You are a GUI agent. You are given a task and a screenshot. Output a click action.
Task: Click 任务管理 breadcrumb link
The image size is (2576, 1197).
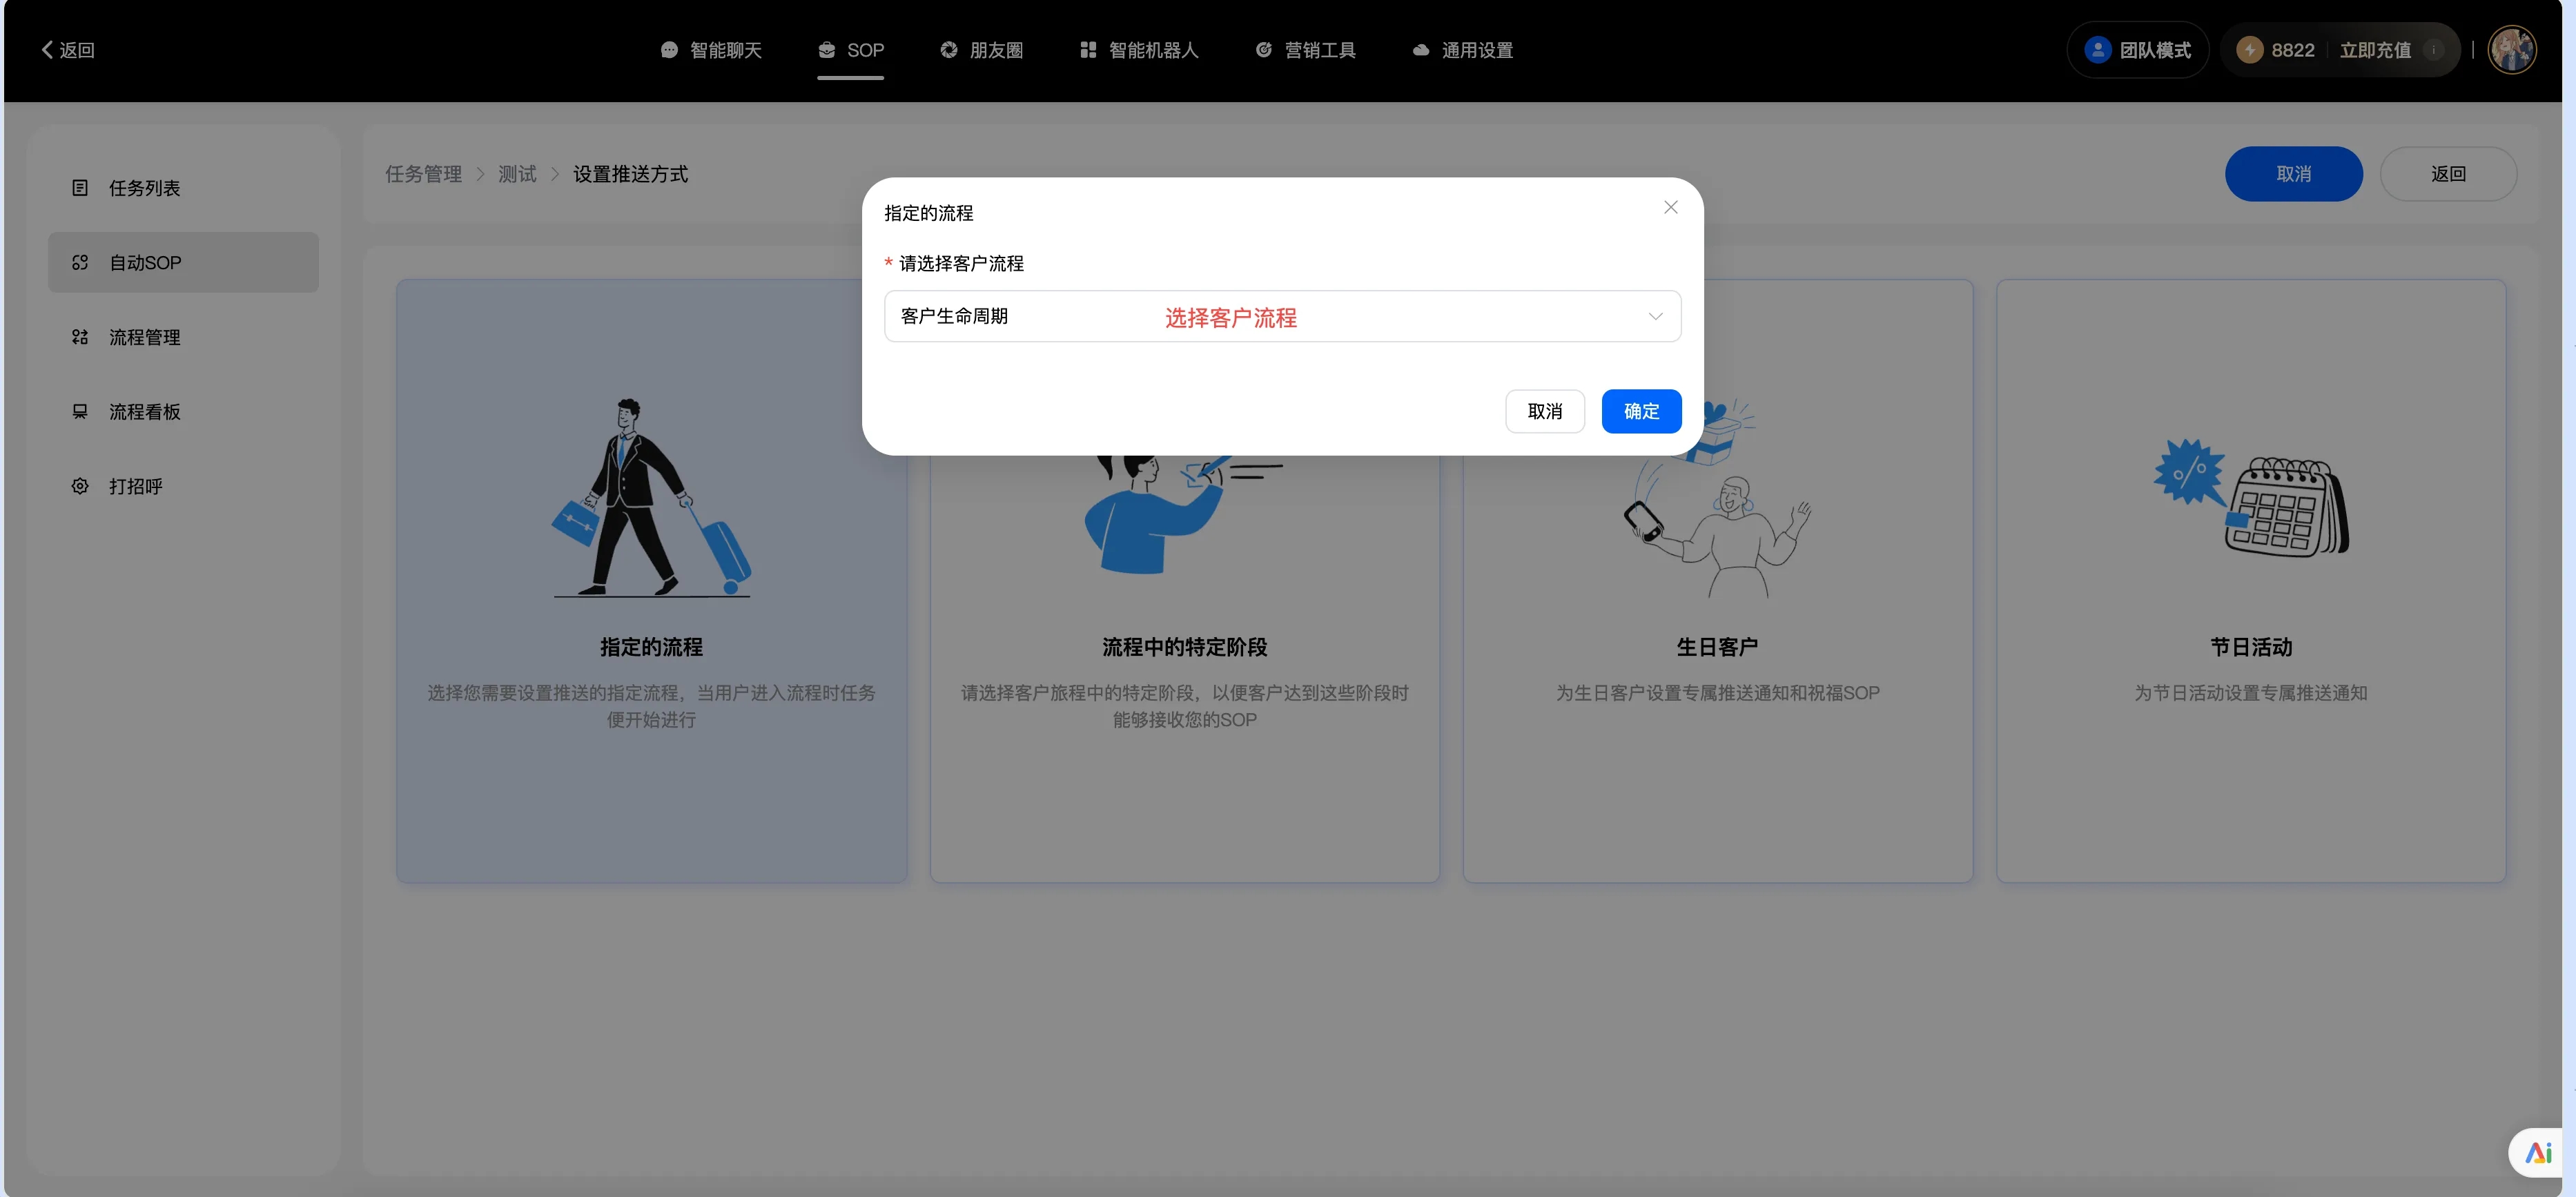(423, 174)
